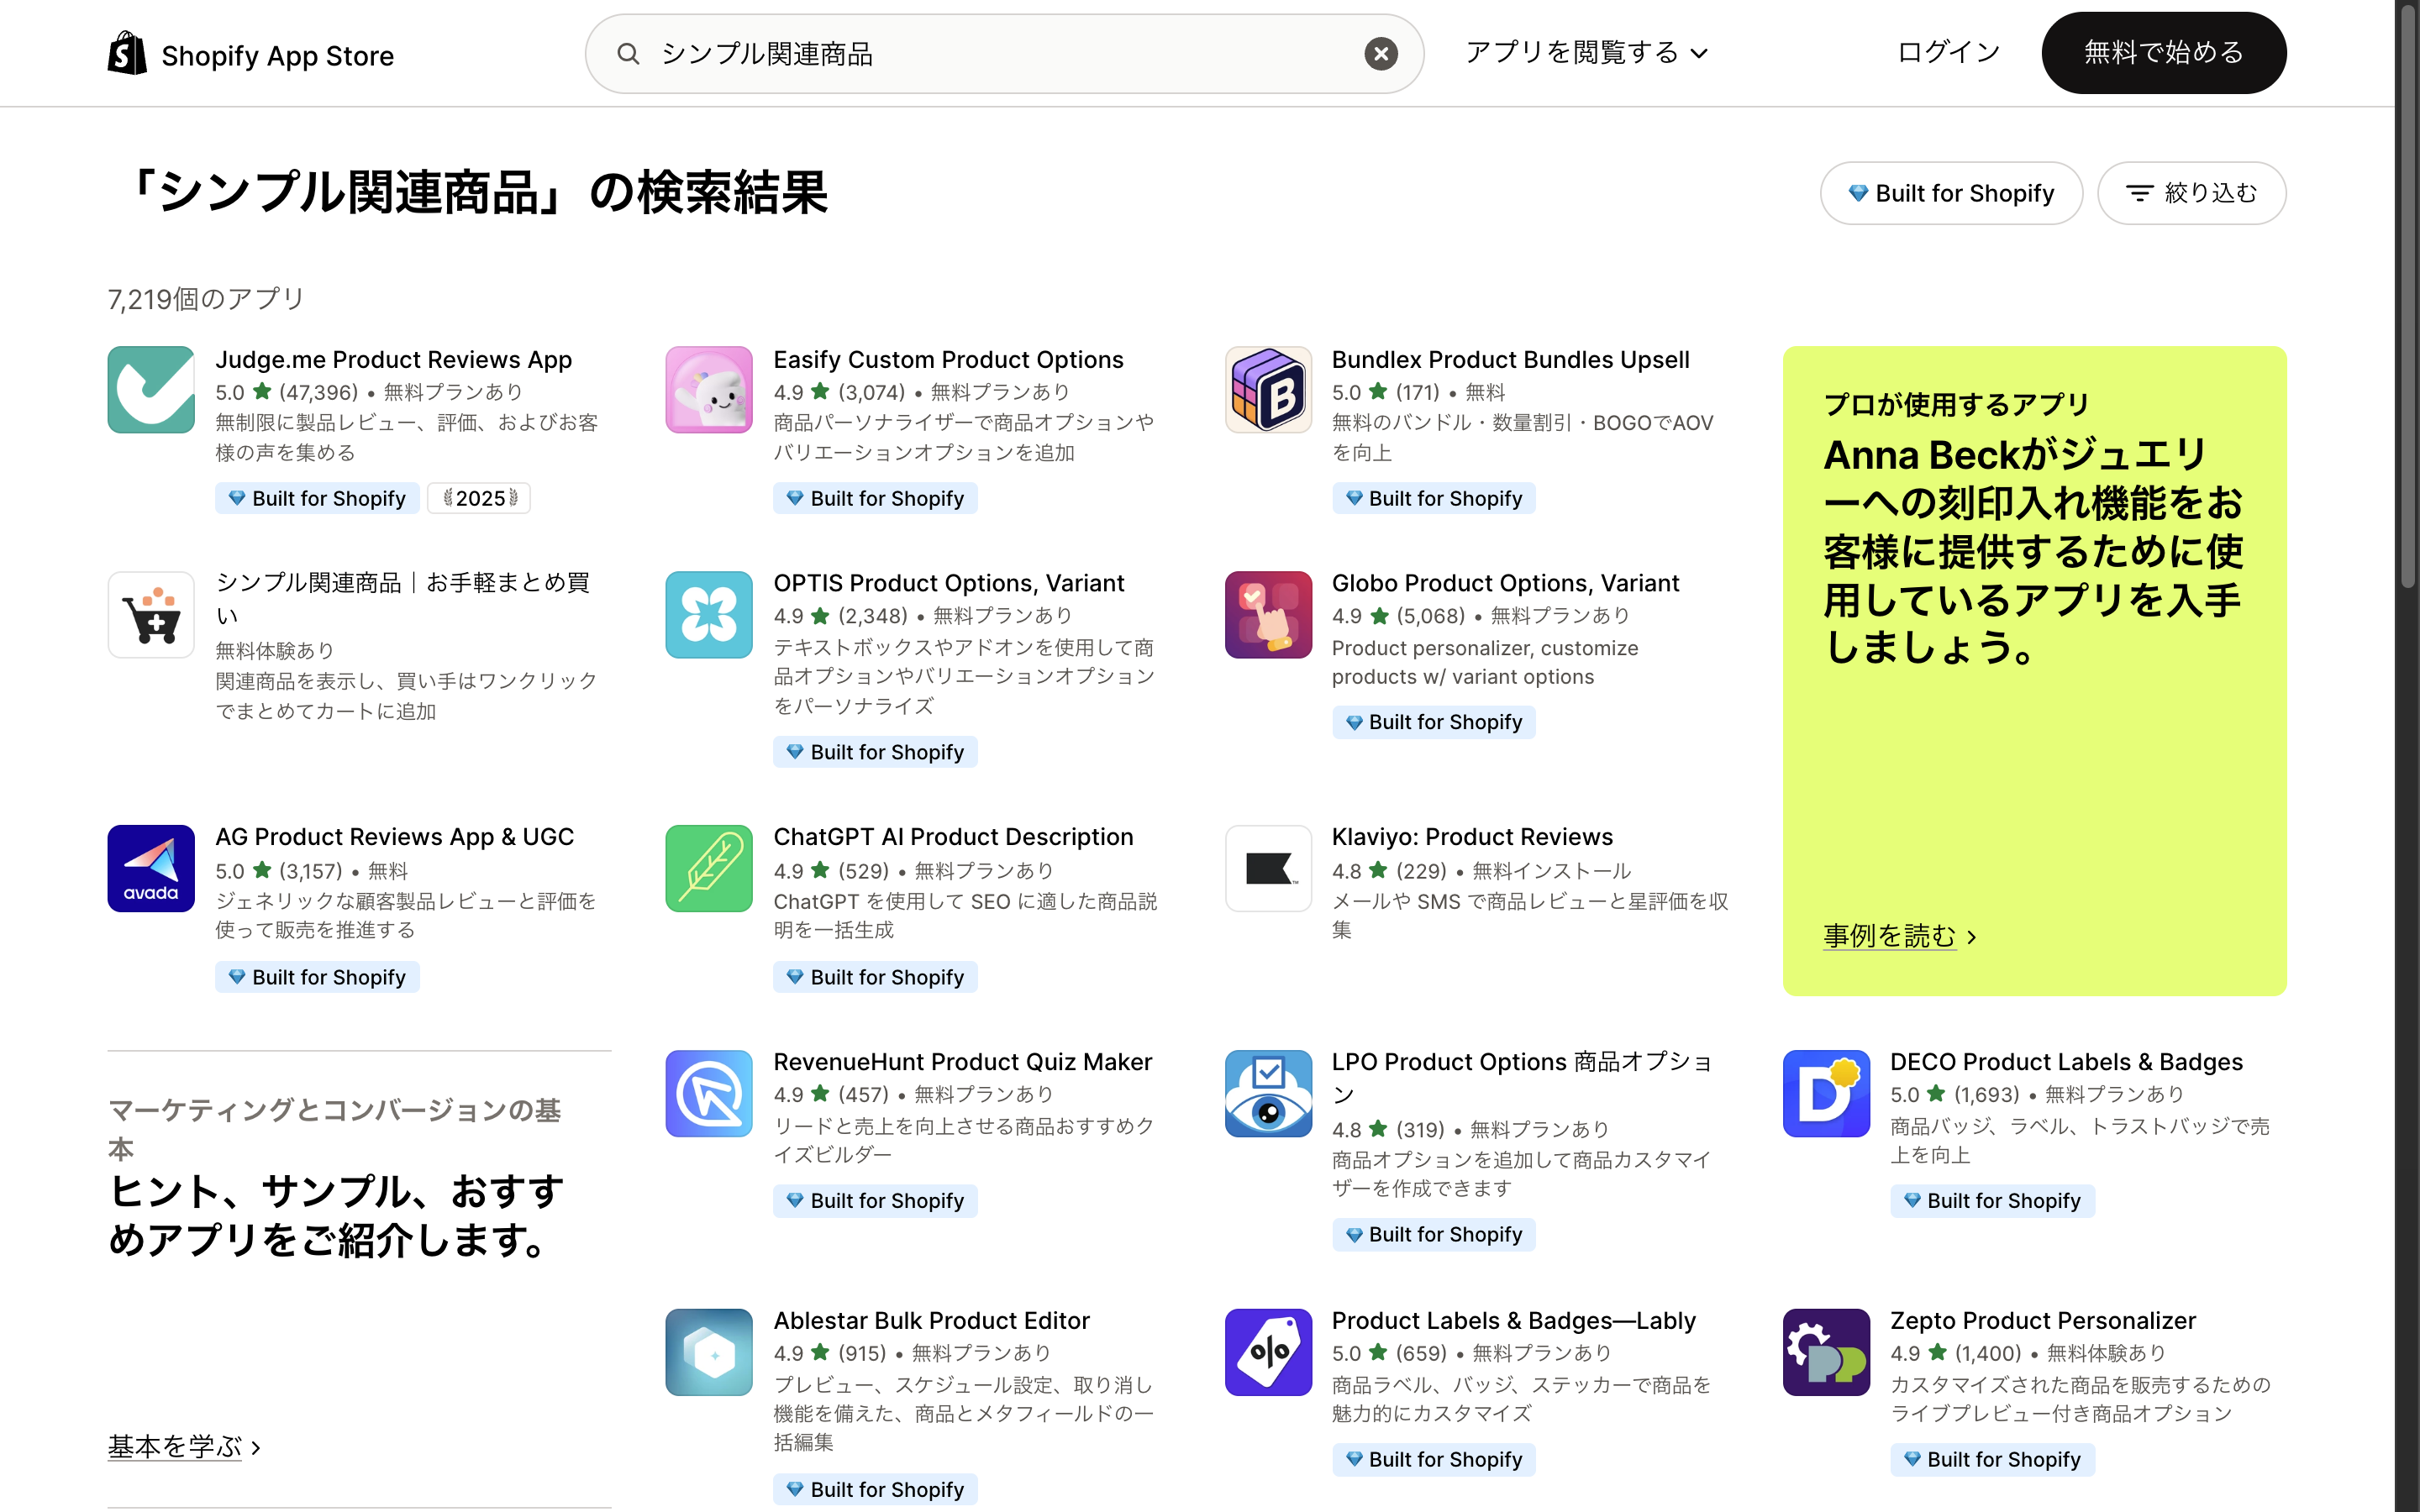The image size is (2420, 1512).
Task: Open ChatGPT AI Product Description icon
Action: 709,868
